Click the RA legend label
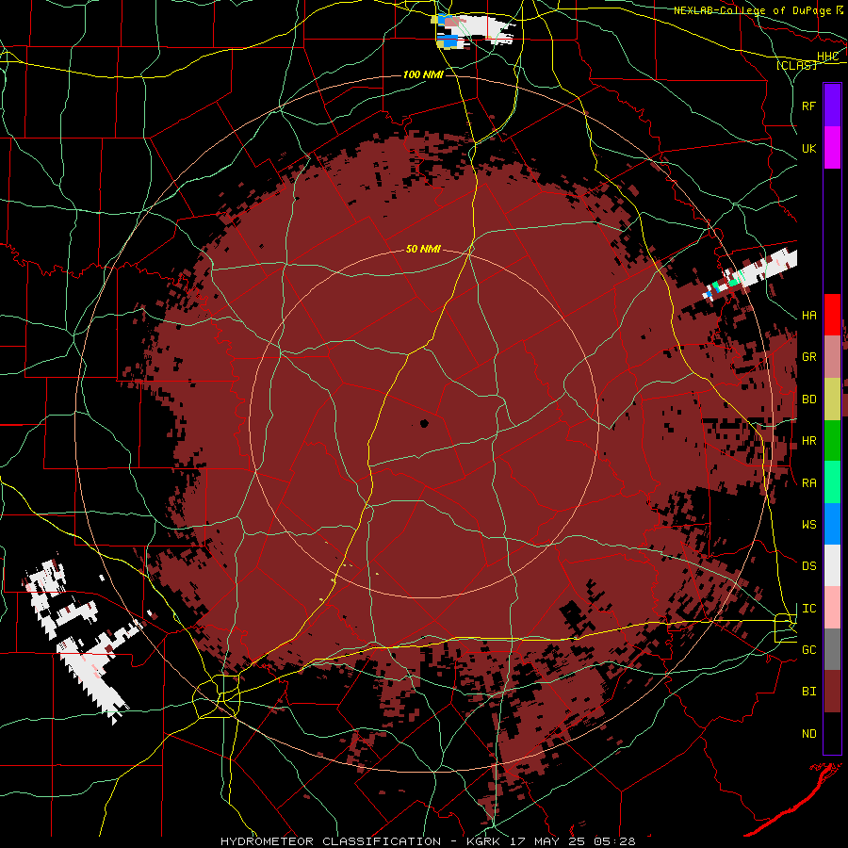848x848 pixels. [x=809, y=483]
